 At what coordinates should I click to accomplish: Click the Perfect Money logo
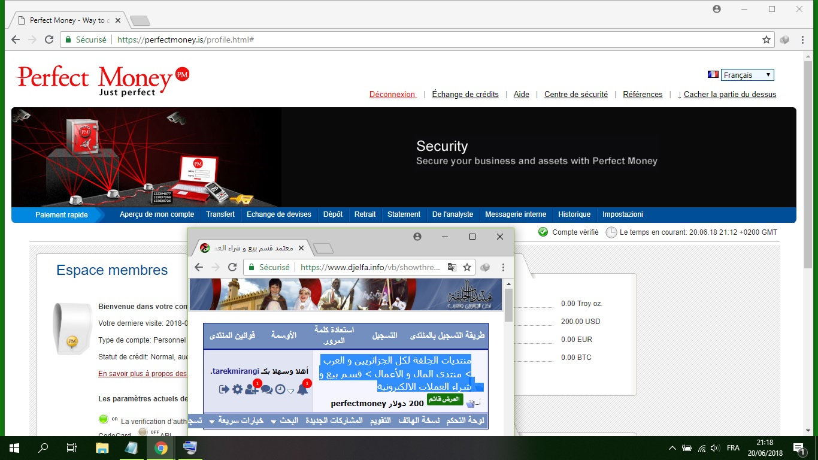click(103, 80)
